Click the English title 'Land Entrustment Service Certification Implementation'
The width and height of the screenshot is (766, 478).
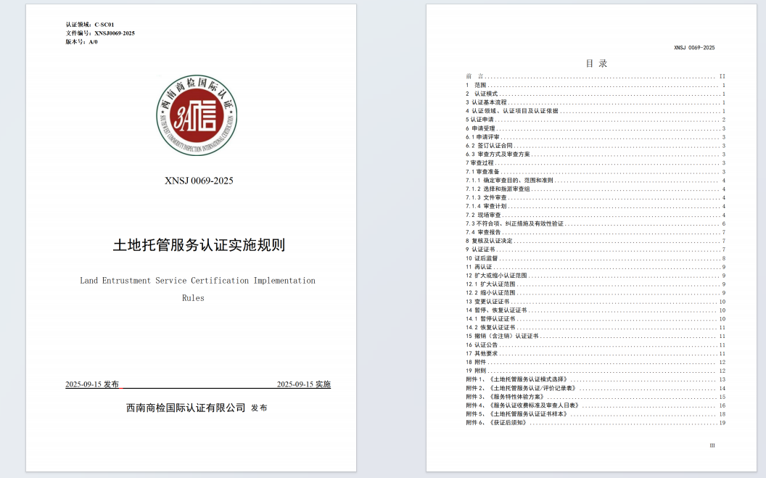coord(198,281)
